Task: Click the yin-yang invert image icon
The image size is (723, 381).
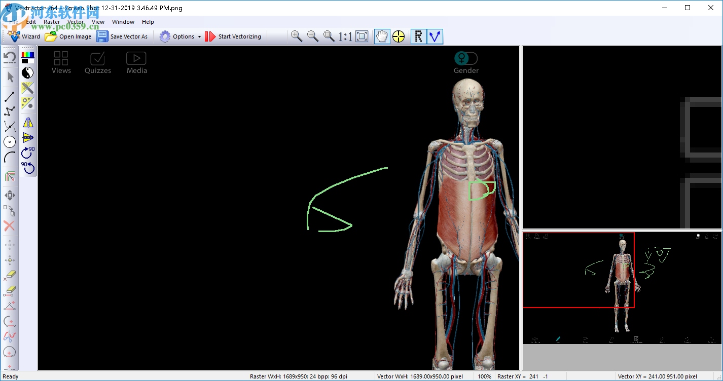Action: pyautogui.click(x=28, y=73)
